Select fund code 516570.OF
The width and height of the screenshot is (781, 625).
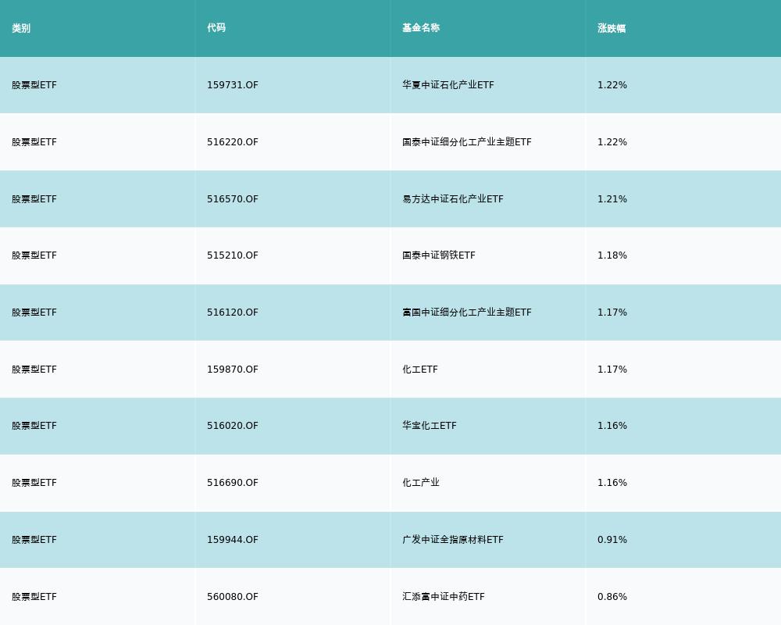click(x=233, y=199)
